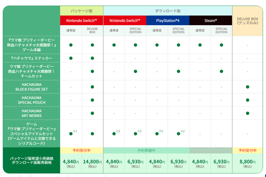Click ART WORKS dot in goods-only DELUXE BOX column
Screen dimensions: 266x177
247,113
